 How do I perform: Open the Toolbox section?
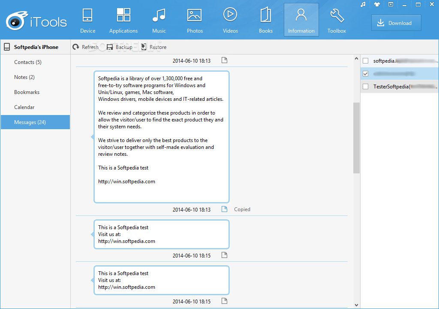click(x=337, y=20)
